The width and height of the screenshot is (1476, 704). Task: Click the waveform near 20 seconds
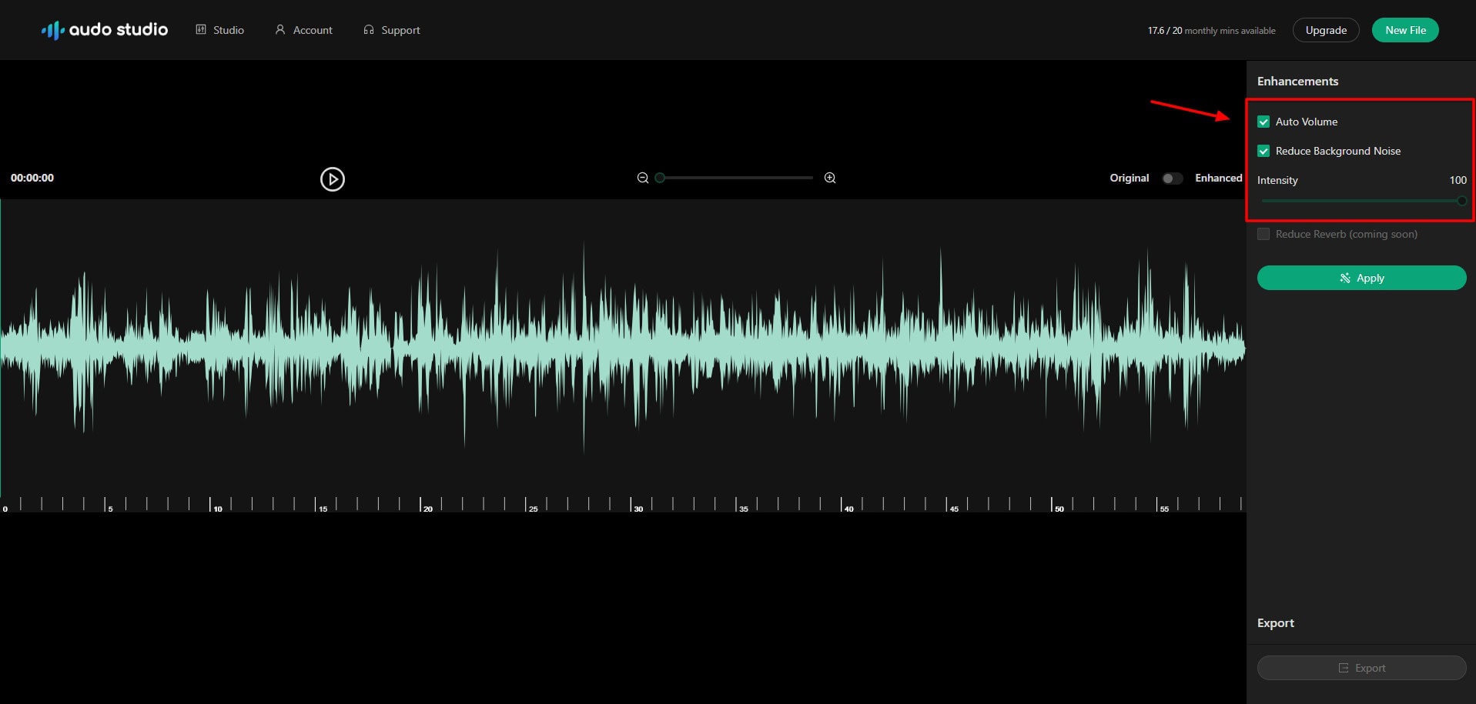point(421,346)
